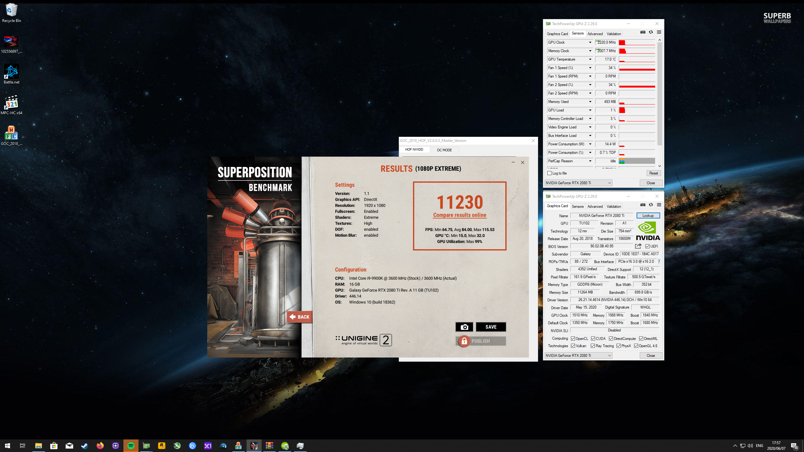Toggle the Ray Tracing checkbox

point(593,346)
